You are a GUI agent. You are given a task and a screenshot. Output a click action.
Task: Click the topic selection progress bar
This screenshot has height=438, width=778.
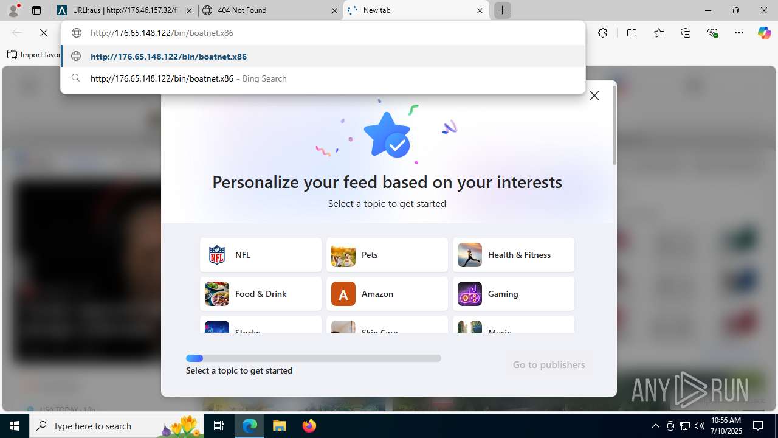[314, 358]
